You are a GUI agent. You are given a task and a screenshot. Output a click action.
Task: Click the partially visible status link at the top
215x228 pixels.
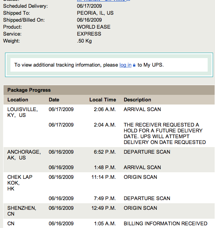103,0
